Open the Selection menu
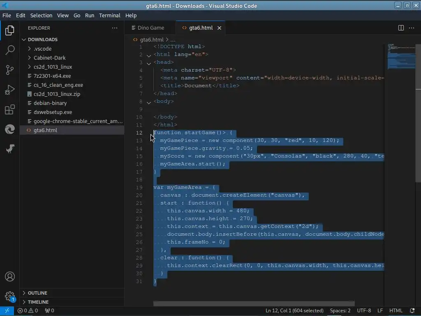The image size is (421, 316). click(42, 15)
